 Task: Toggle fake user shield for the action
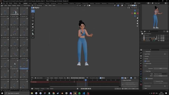coord(100,78)
